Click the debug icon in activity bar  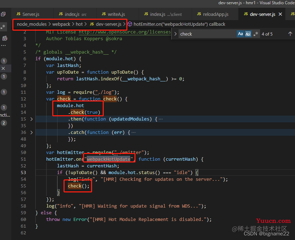point(5,38)
